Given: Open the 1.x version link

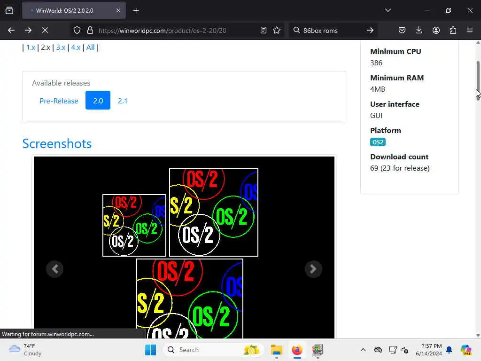Looking at the screenshot, I should (x=31, y=47).
